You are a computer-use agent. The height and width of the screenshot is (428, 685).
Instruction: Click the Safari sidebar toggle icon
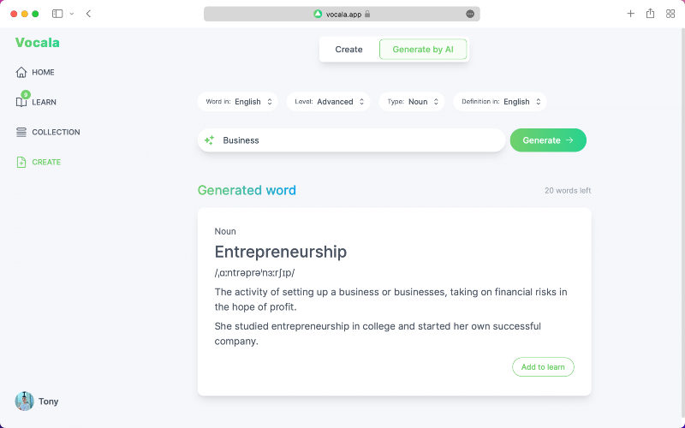tap(57, 14)
